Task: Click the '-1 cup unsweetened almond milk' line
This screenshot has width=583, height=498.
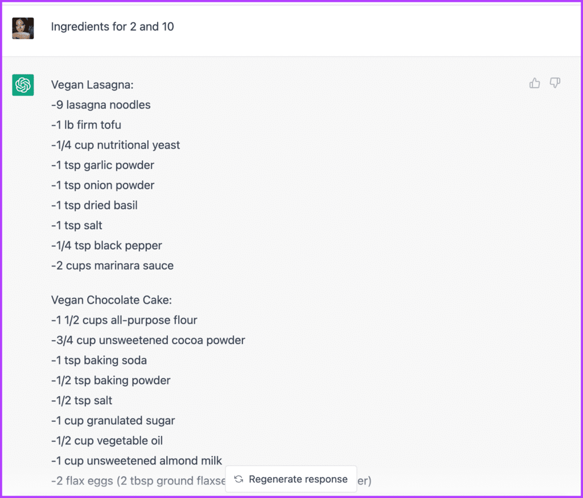Action: point(137,460)
